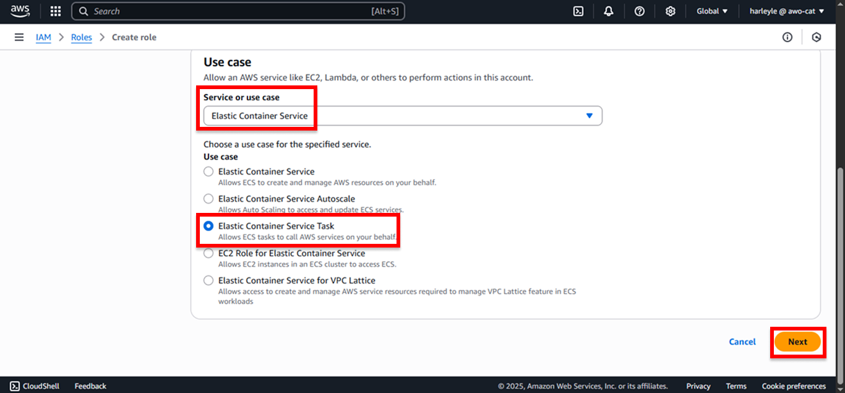Image resolution: width=845 pixels, height=393 pixels.
Task: Go to the Roles breadcrumb
Action: click(81, 37)
